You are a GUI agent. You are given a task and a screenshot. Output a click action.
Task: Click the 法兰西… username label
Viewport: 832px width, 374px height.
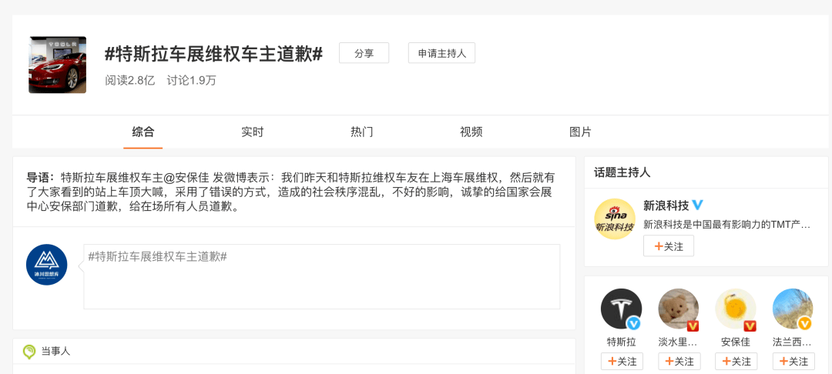(x=793, y=342)
